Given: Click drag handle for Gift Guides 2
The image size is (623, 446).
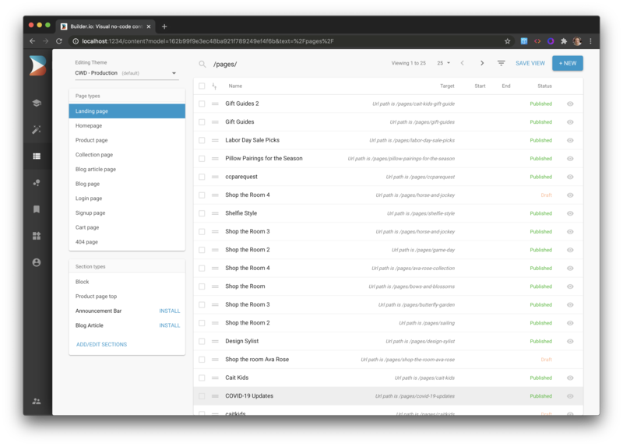Looking at the screenshot, I should pyautogui.click(x=215, y=104).
